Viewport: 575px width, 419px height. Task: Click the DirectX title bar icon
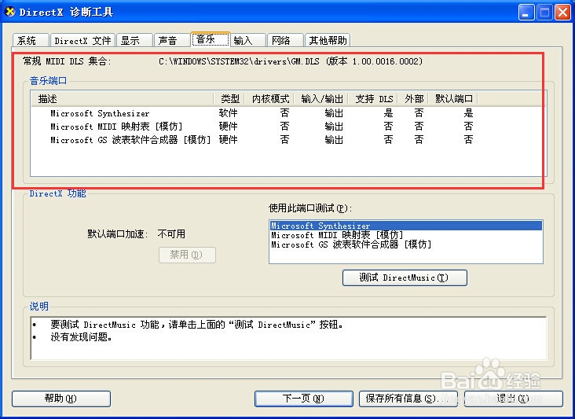click(10, 12)
